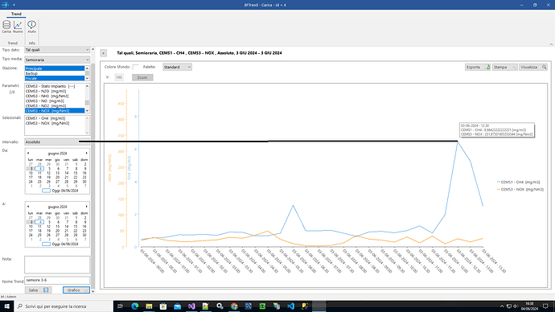
Task: Create a new trend with Nuovo icon
Action: (x=18, y=27)
